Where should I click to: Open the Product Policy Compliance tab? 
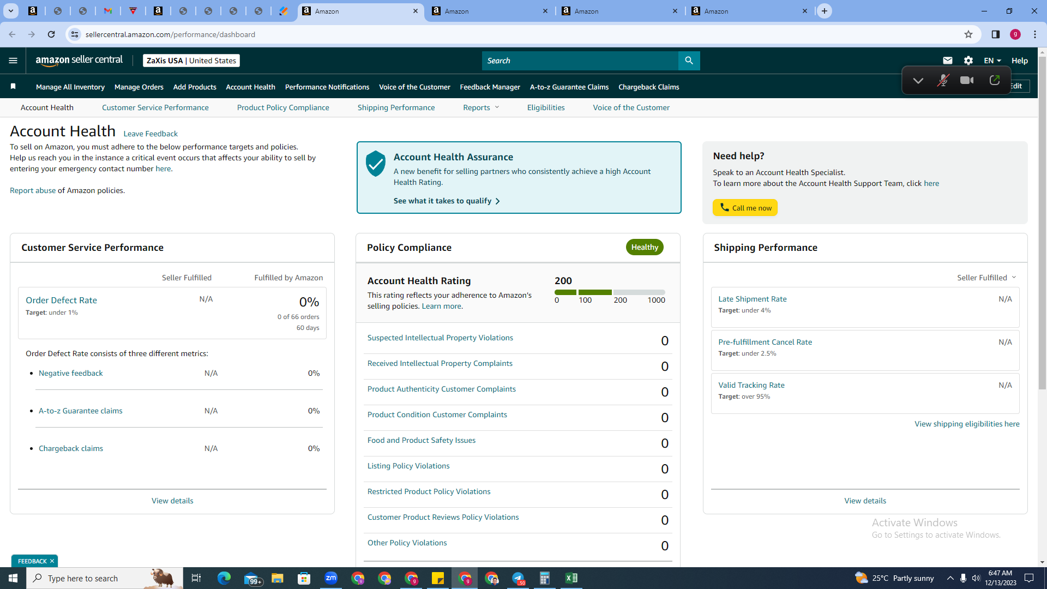[x=283, y=107]
